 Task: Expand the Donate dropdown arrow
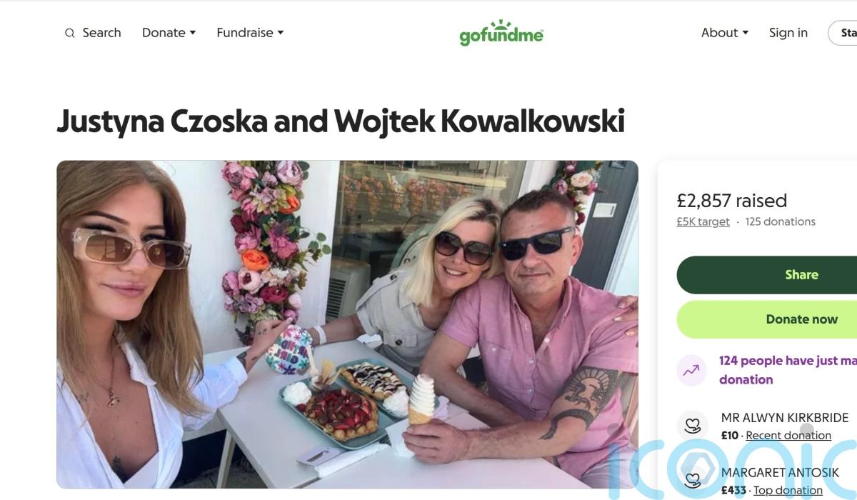192,33
